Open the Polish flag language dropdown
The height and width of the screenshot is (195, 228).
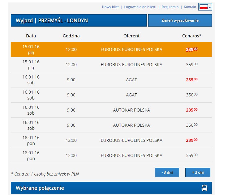205,7
